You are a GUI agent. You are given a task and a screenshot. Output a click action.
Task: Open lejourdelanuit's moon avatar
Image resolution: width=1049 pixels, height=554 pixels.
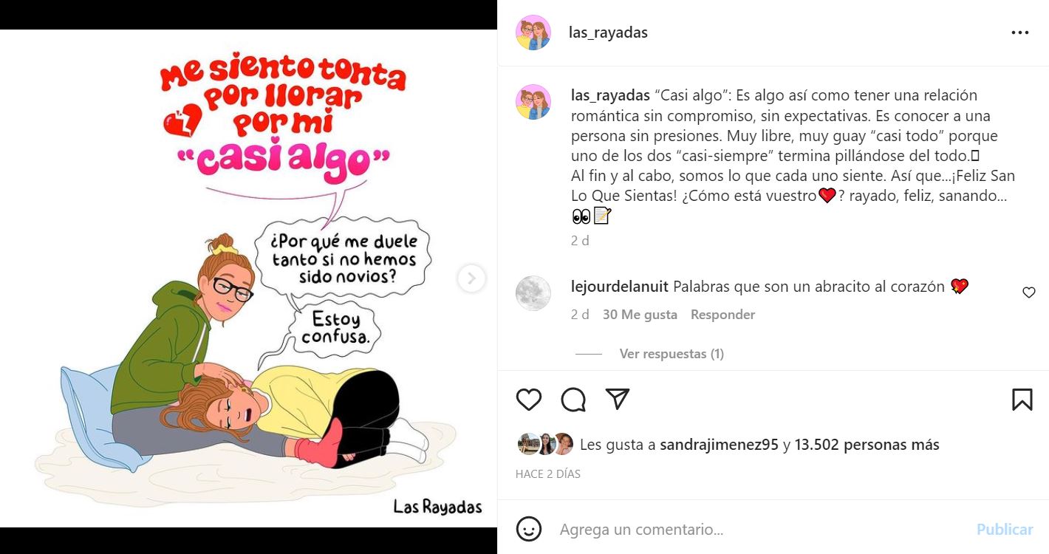pyautogui.click(x=533, y=293)
